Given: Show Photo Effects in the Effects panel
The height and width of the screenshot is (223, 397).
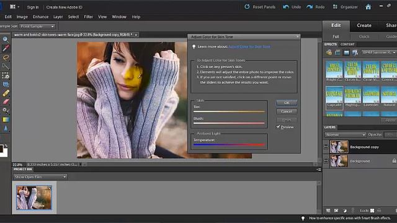Looking at the screenshot, I should tap(346, 52).
